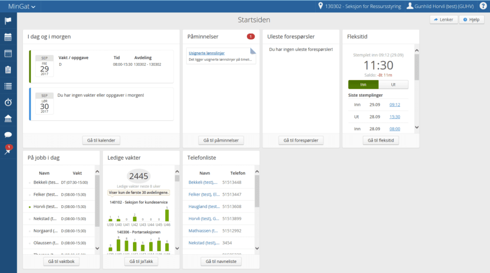Open the Usignerte lønnslinjer reminder link

click(207, 53)
